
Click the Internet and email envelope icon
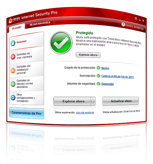pyautogui.click(x=13, y=84)
